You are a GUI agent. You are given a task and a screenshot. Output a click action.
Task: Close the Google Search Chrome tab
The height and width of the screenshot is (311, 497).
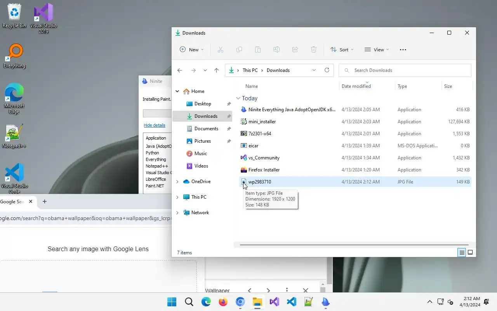[31, 201]
